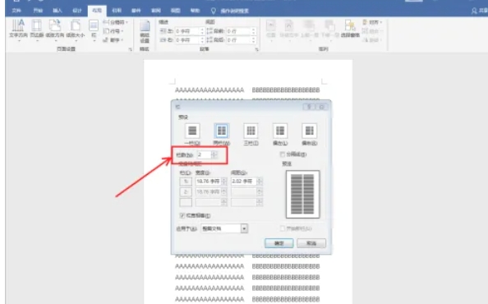
Task: Open the Breaks (分隔符) dropdown
Action: click(x=116, y=22)
